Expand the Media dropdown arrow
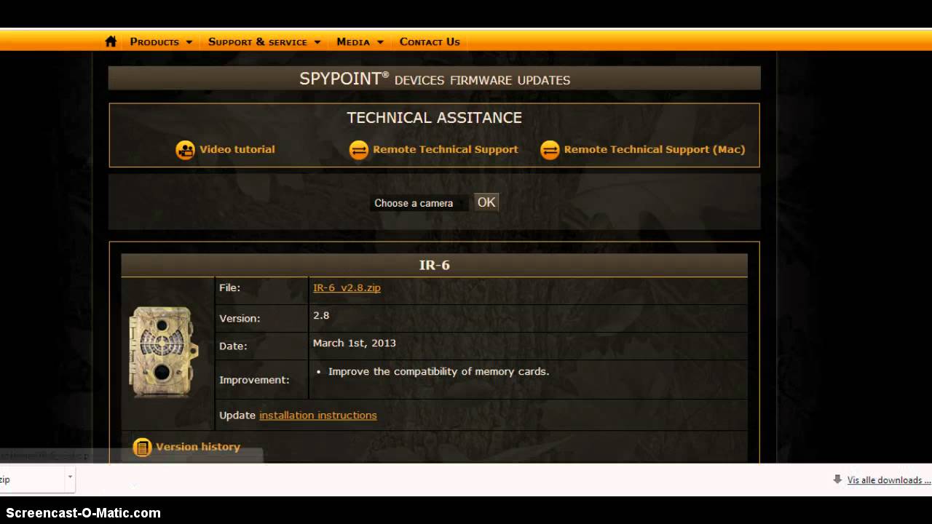The image size is (932, 524). [x=380, y=42]
